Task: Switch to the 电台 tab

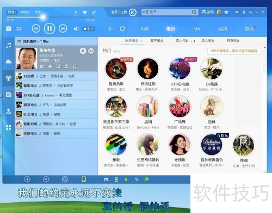Action: [171, 29]
